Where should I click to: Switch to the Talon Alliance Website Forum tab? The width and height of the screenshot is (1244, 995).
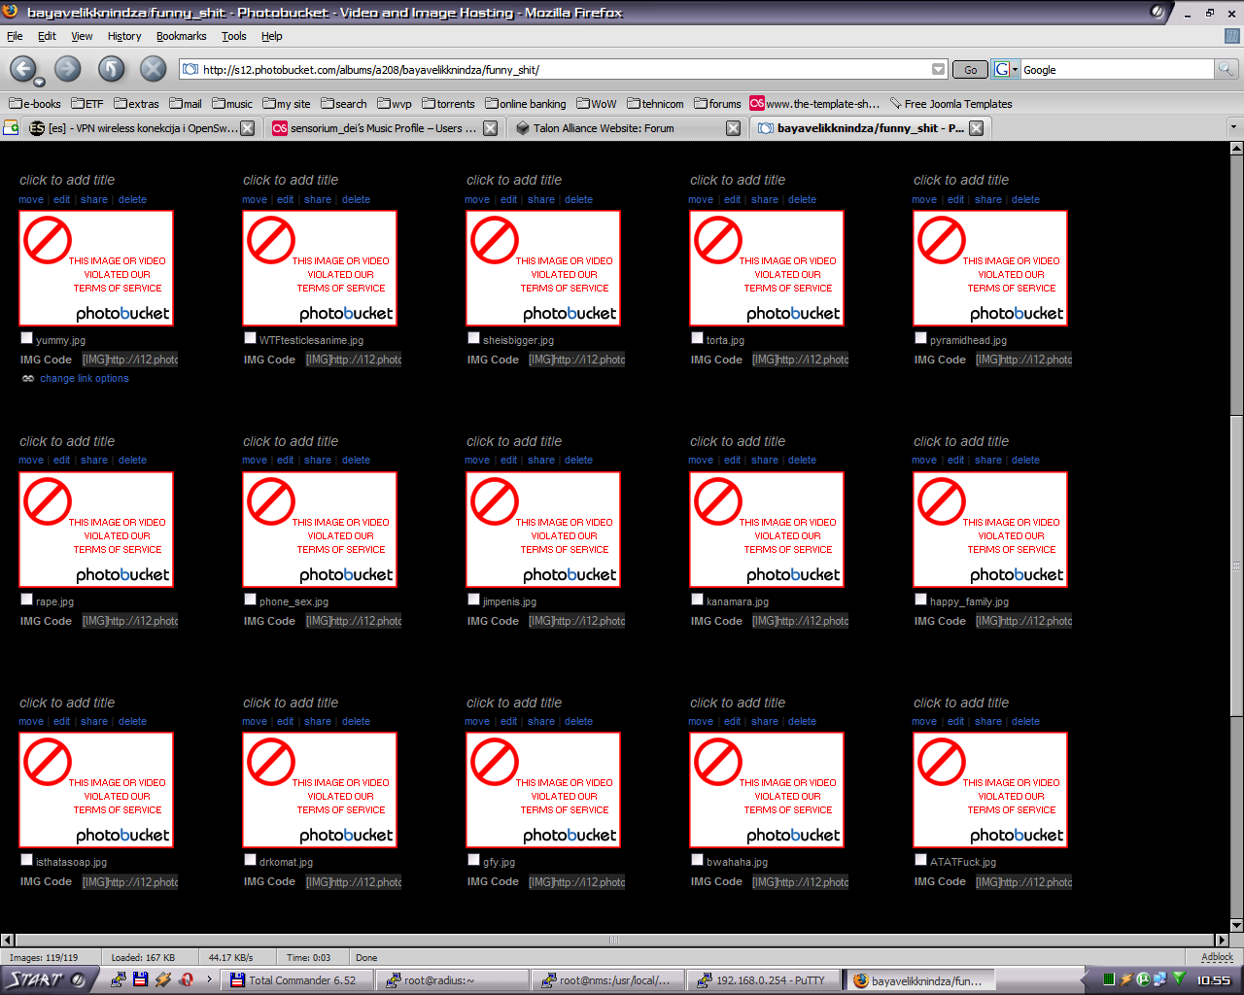click(x=603, y=127)
